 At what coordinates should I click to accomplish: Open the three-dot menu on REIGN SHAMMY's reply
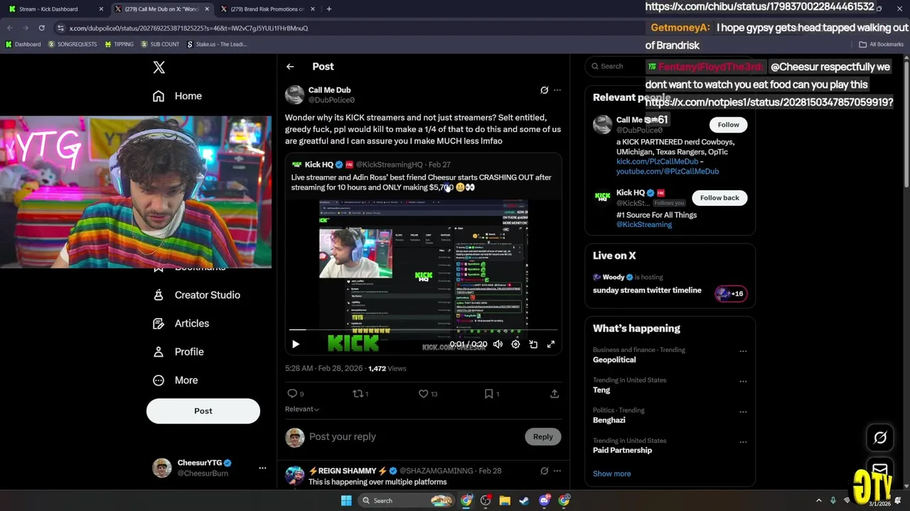point(557,471)
